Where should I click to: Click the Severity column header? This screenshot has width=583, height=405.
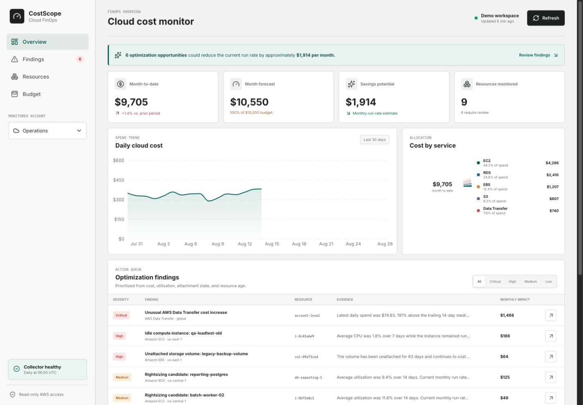[x=121, y=299]
